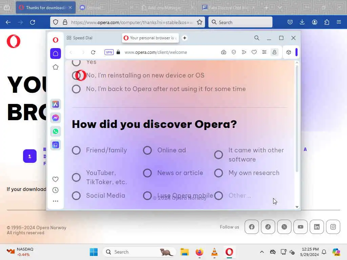Open sidebar three-dots setup menu
The height and width of the screenshot is (260, 347).
point(56,201)
